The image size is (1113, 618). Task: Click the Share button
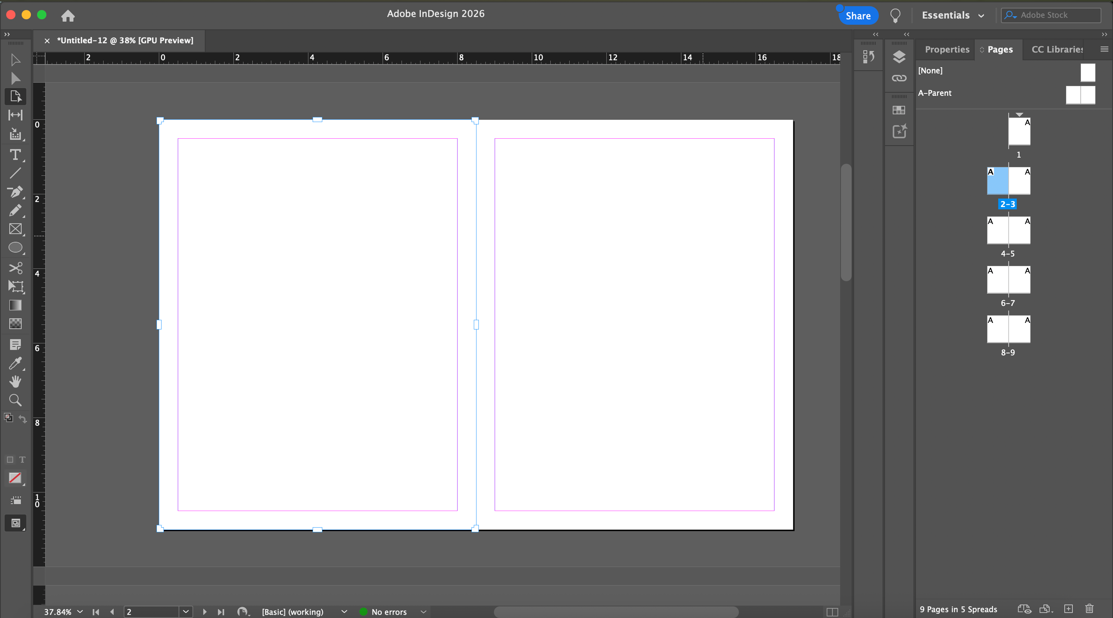(x=858, y=16)
